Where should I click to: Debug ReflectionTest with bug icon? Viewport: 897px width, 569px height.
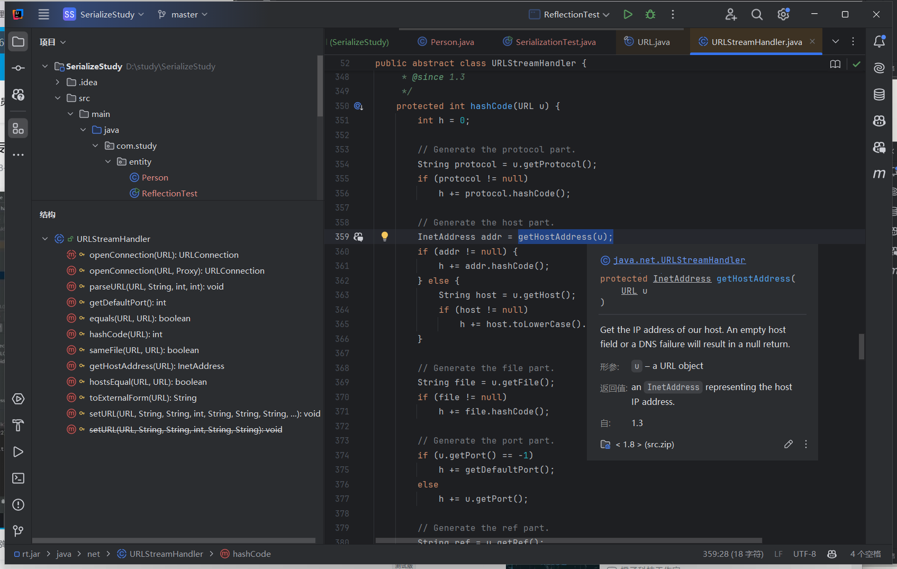click(x=650, y=14)
